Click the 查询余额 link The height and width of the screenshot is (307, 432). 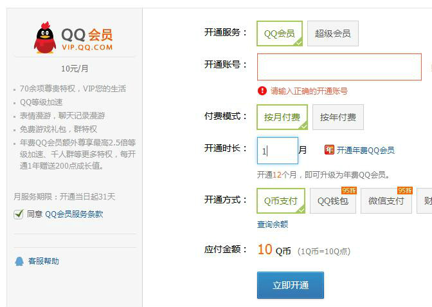(273, 225)
